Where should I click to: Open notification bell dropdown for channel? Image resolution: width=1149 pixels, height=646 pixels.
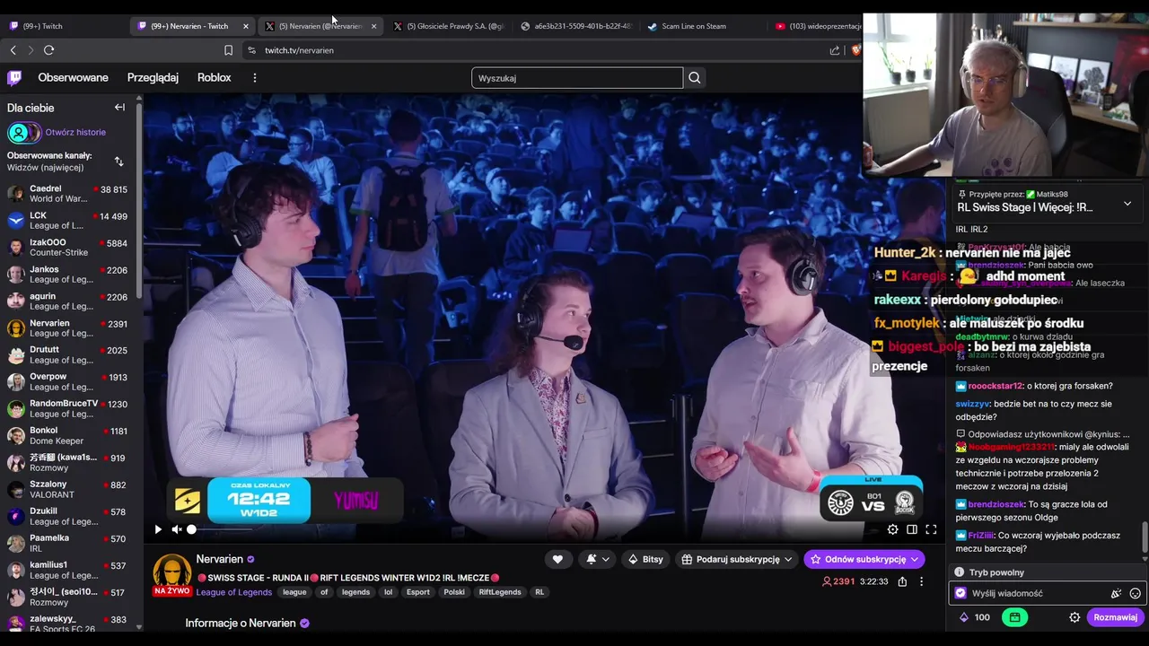598,559
